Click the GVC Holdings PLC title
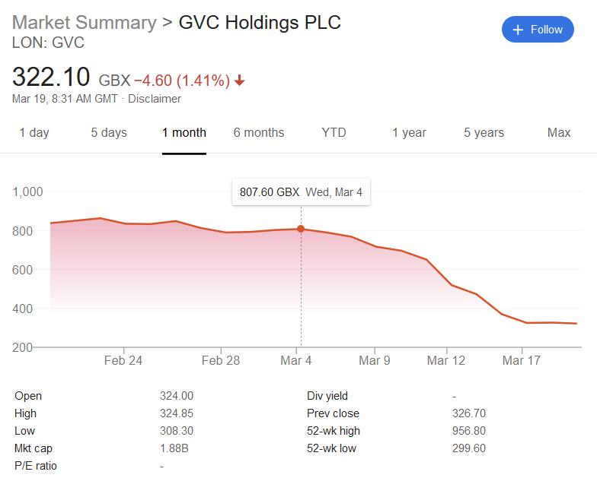The width and height of the screenshot is (597, 478). coord(260,23)
